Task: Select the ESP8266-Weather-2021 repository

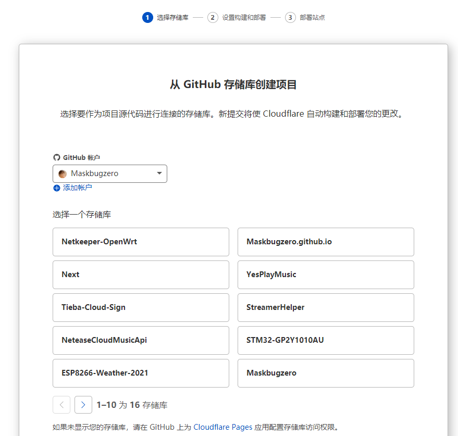Action: [141, 373]
